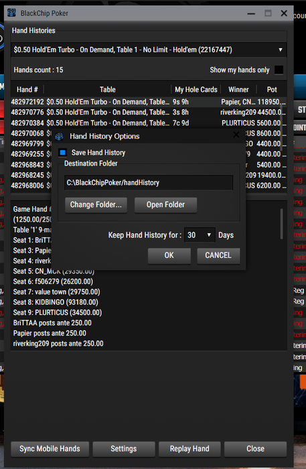Click hole cards 3s 8h cell
Viewport: 306px width, 469px height.
(x=181, y=113)
